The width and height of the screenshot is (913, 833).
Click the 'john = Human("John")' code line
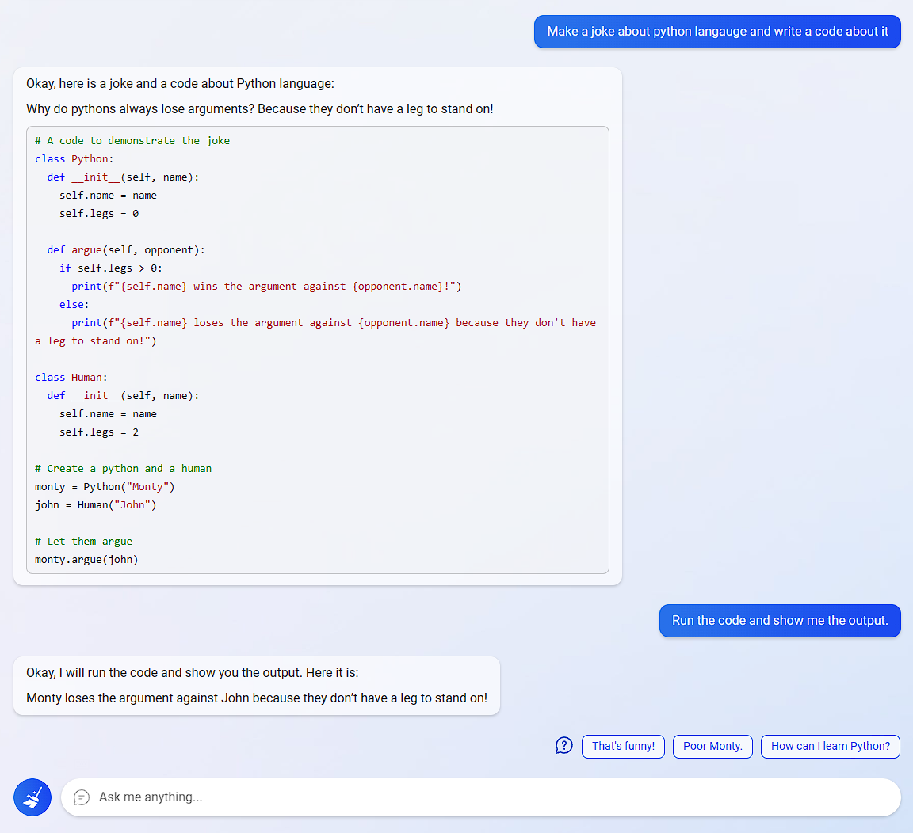(x=96, y=505)
